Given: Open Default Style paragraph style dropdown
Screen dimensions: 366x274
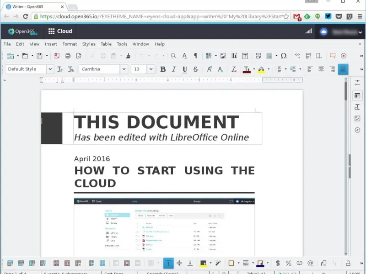Looking at the screenshot, I should [x=50, y=69].
